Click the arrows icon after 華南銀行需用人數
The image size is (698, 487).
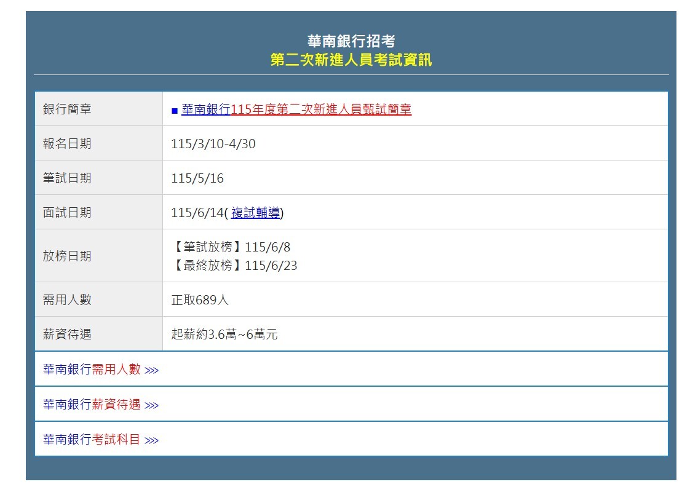[151, 370]
